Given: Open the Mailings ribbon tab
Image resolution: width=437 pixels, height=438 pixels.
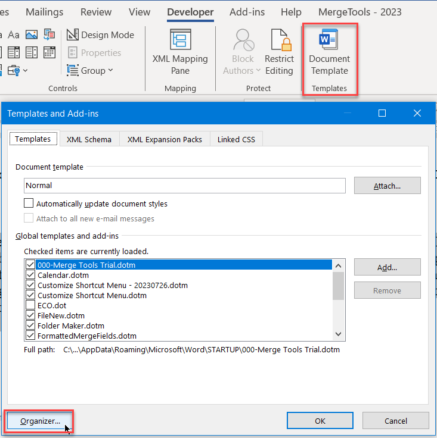Looking at the screenshot, I should tap(45, 12).
